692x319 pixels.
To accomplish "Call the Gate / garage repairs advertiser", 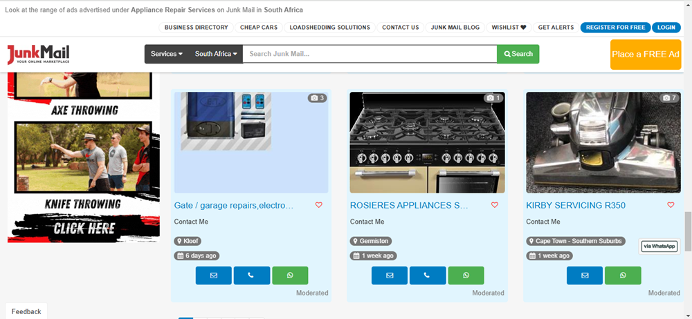I will point(252,275).
